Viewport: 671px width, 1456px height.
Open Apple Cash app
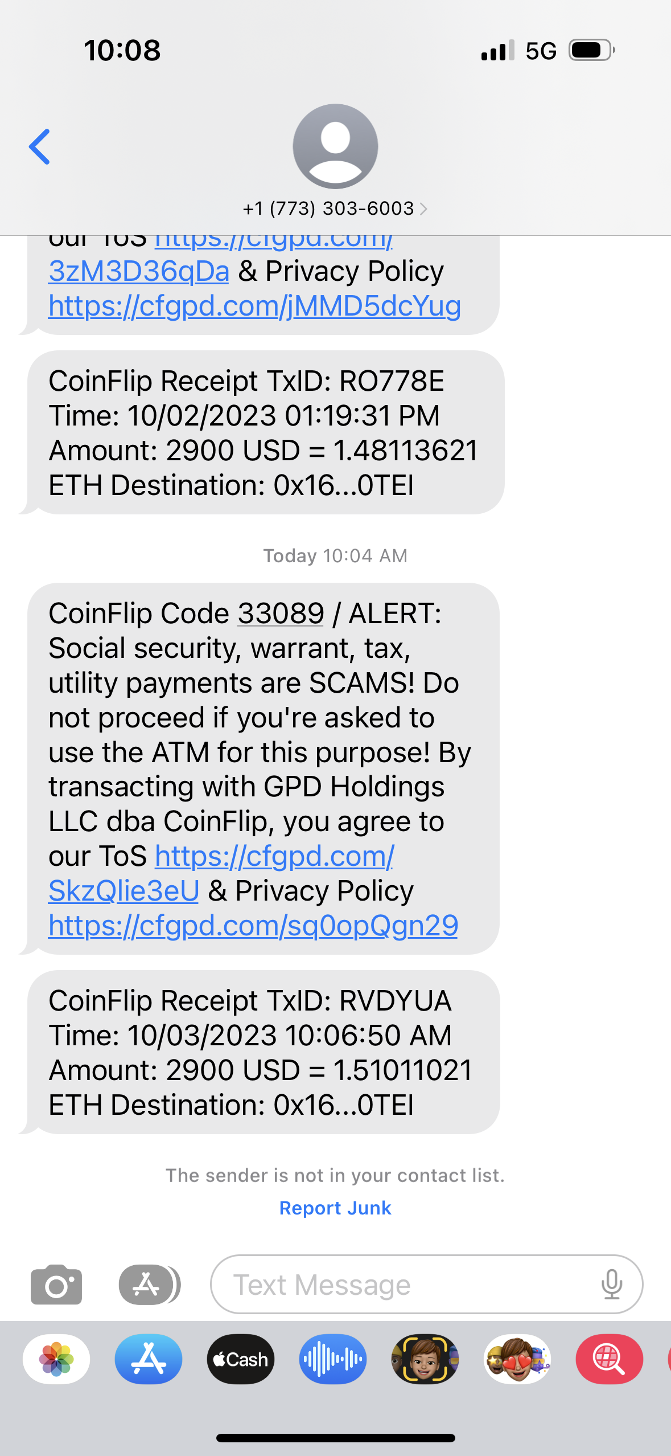pos(241,1359)
